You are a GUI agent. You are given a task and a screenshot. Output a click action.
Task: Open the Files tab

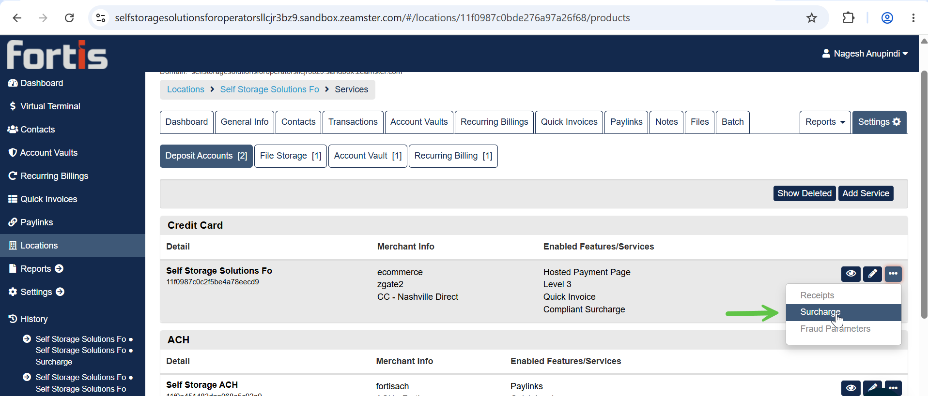700,122
